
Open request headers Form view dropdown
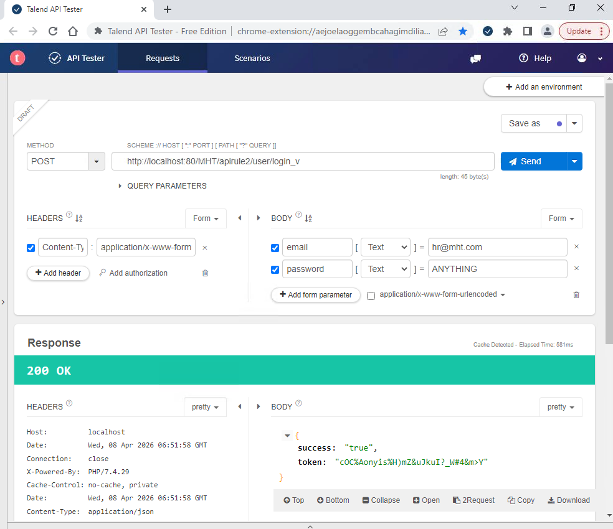click(206, 218)
